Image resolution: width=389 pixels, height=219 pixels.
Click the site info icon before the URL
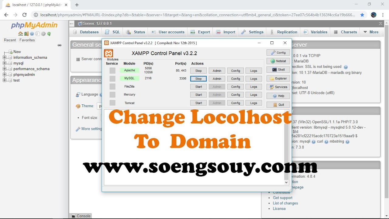(x=36, y=15)
